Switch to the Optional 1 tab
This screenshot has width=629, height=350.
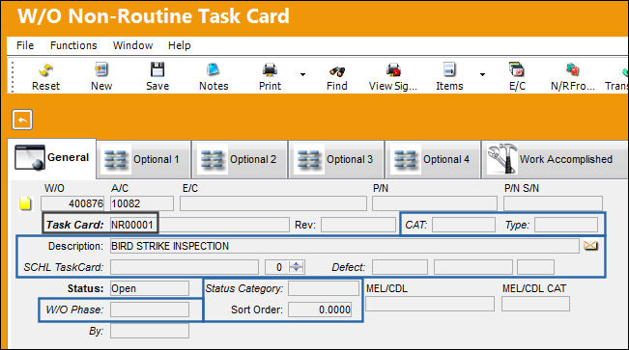tap(144, 159)
